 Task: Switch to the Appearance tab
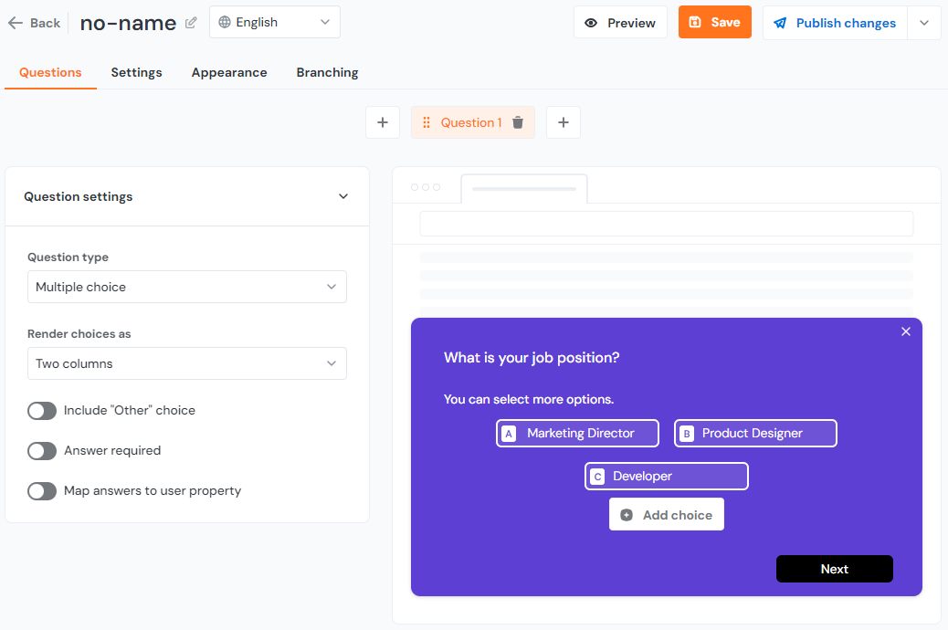click(229, 73)
